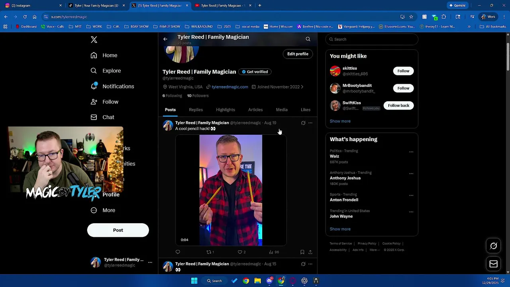Viewport: 510px width, 287px height.
Task: Follow back SwiftKiss
Action: [x=398, y=105]
